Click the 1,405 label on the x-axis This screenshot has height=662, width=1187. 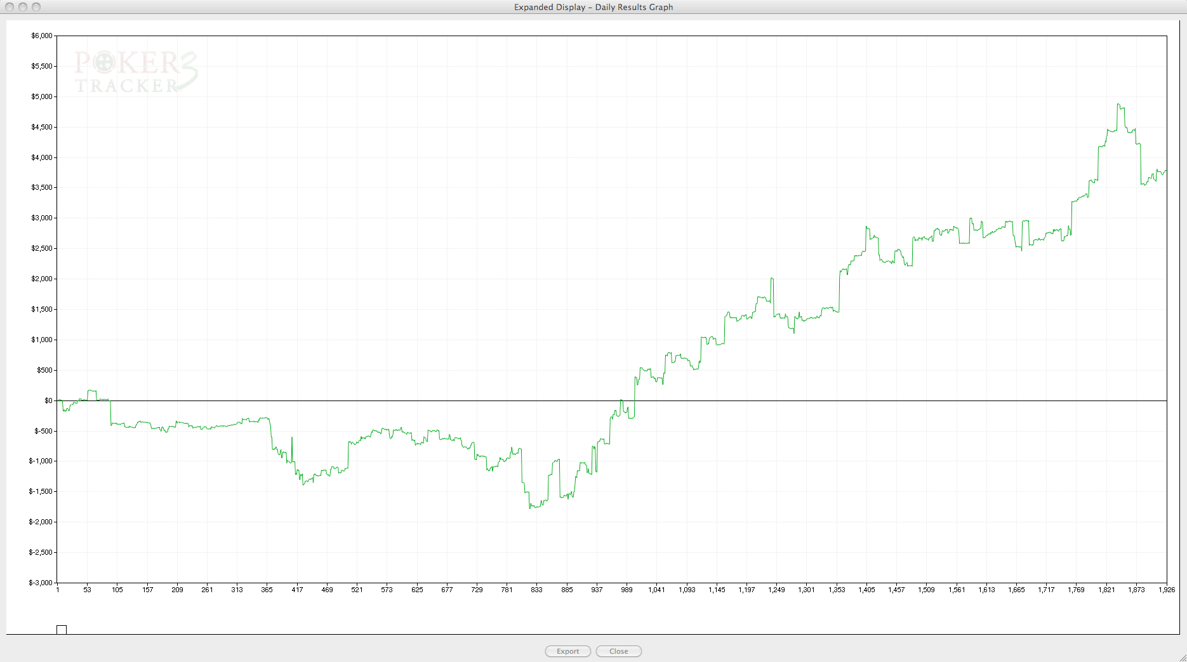(x=866, y=590)
